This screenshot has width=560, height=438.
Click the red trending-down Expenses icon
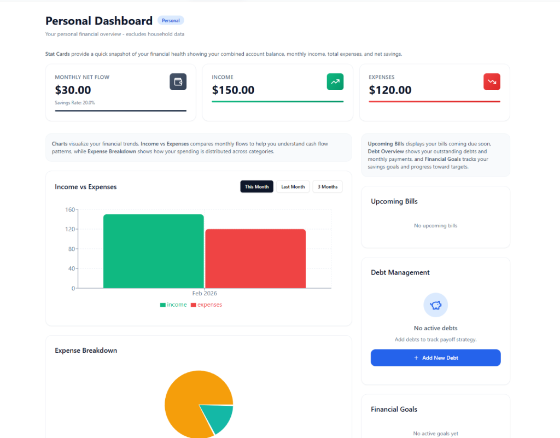pos(492,81)
